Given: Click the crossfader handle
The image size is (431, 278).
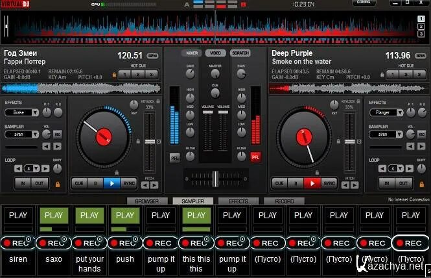Looking at the screenshot, I should 215,179.
